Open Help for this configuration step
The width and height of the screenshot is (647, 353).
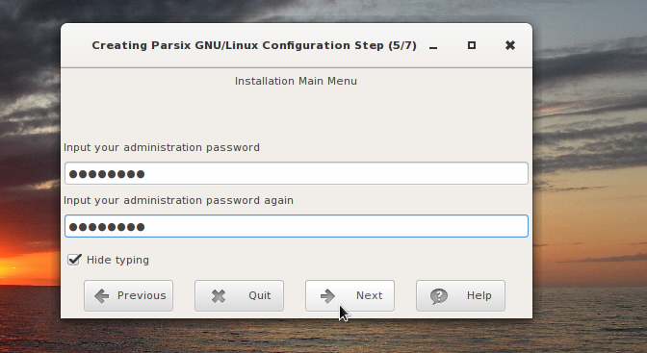click(x=460, y=295)
